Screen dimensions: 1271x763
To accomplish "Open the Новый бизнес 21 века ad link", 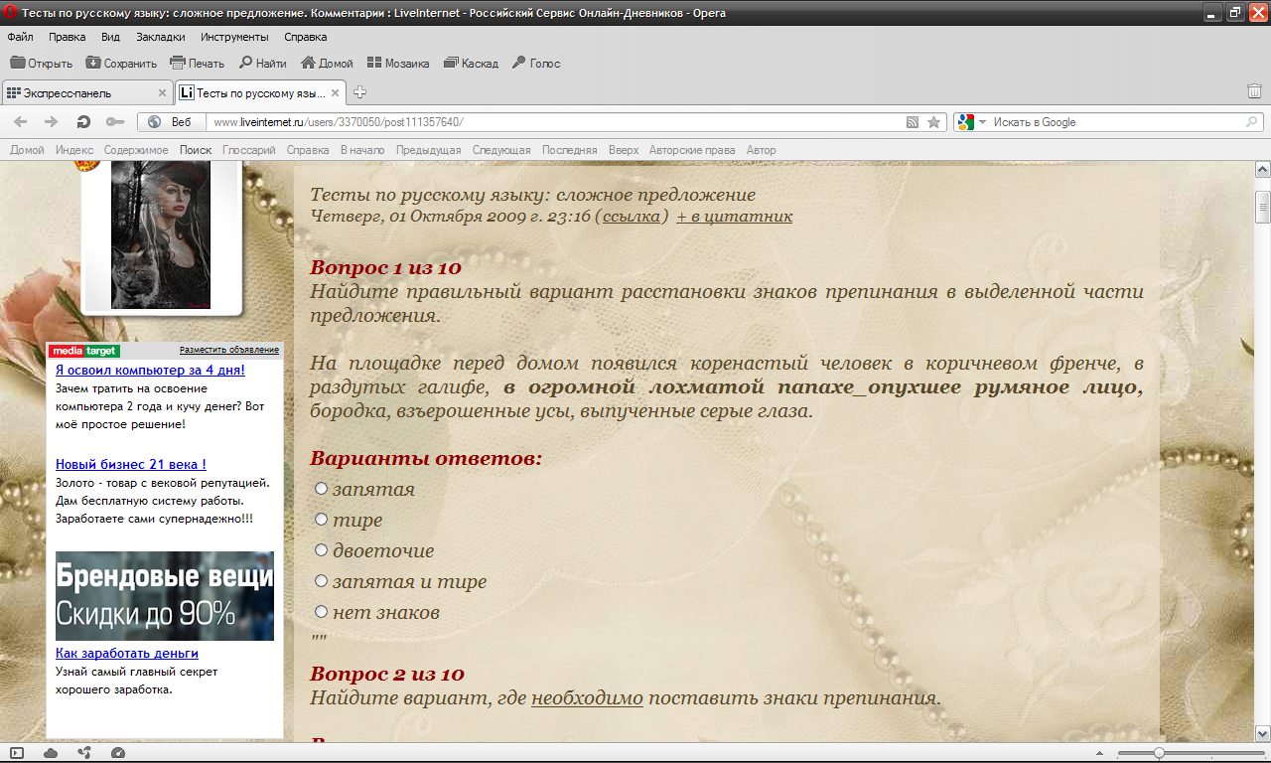I will [x=131, y=464].
